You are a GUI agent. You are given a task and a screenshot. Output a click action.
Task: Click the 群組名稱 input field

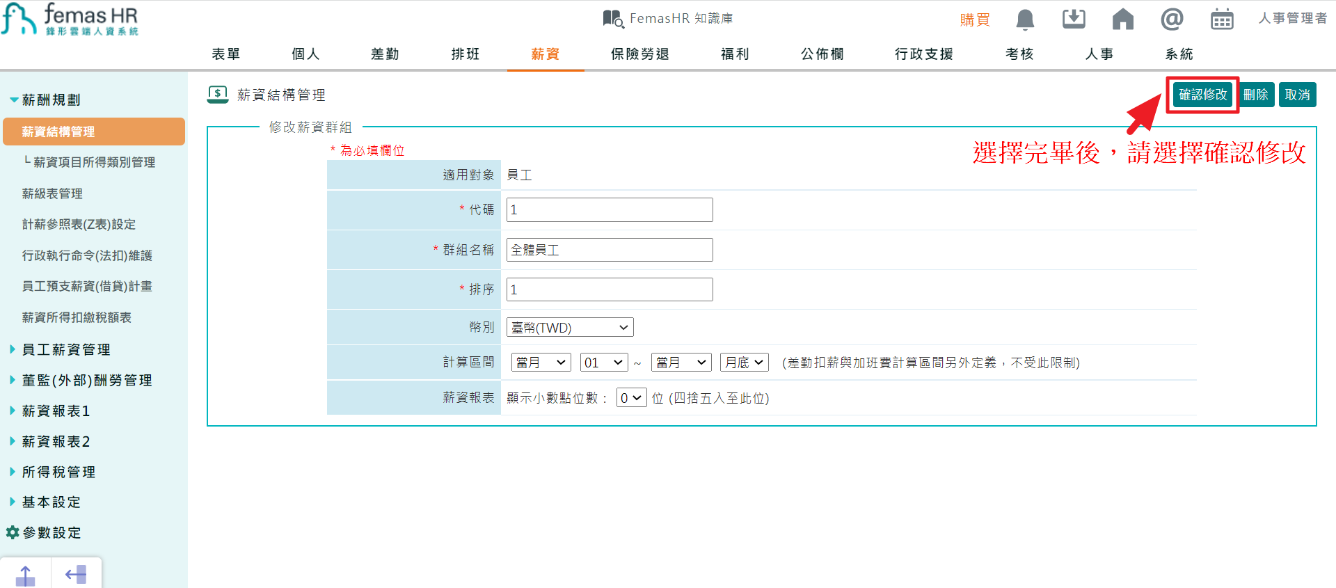[x=610, y=250]
